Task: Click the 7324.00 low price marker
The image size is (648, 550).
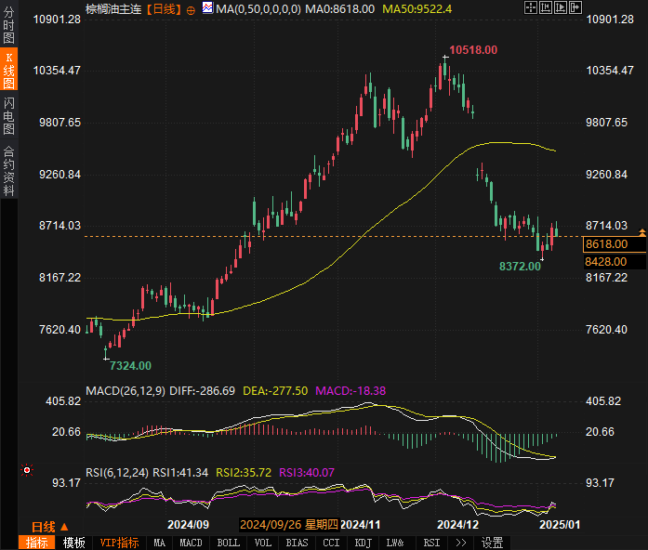Action: click(129, 366)
